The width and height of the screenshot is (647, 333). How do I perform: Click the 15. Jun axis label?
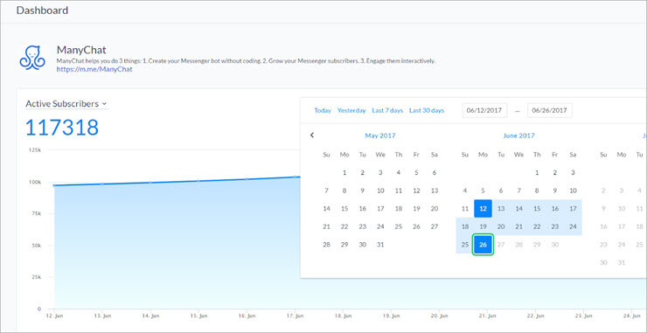[198, 316]
